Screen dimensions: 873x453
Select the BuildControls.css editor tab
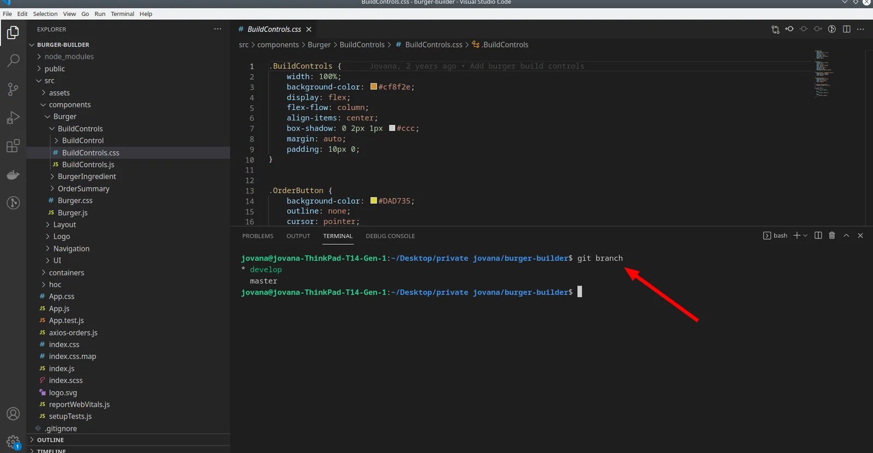point(274,29)
